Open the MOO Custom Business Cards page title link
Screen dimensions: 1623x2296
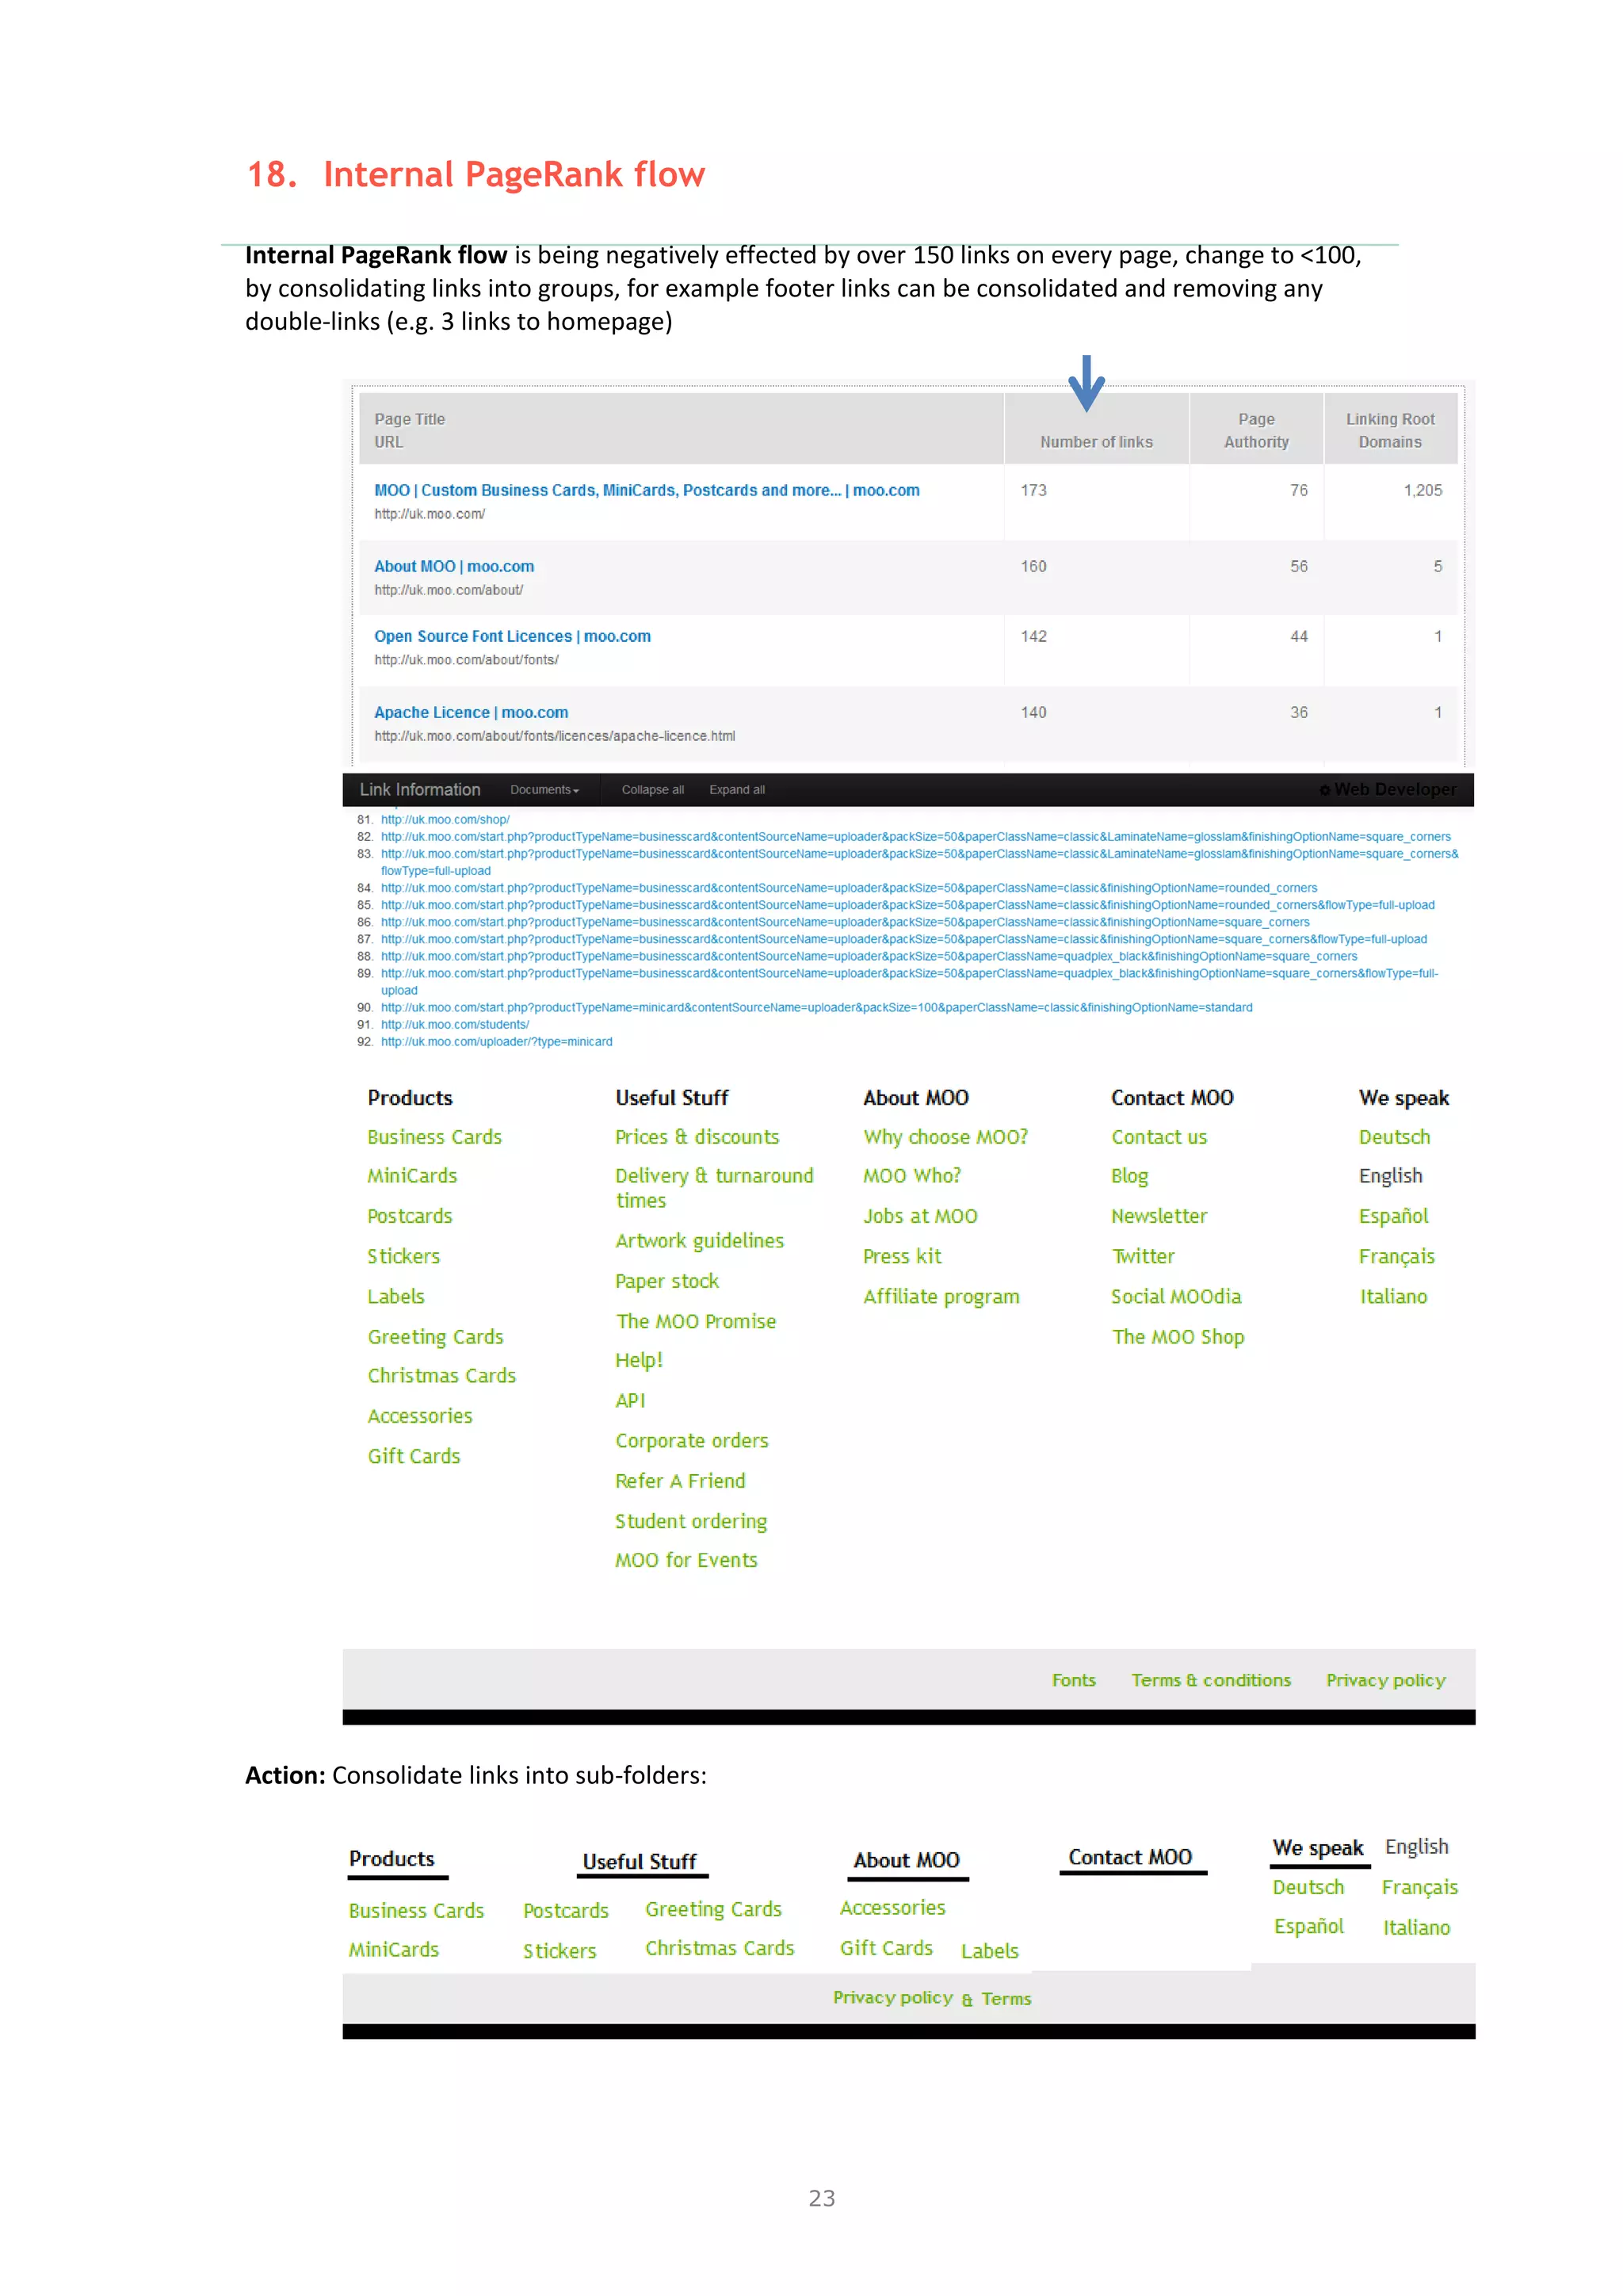pyautogui.click(x=646, y=490)
